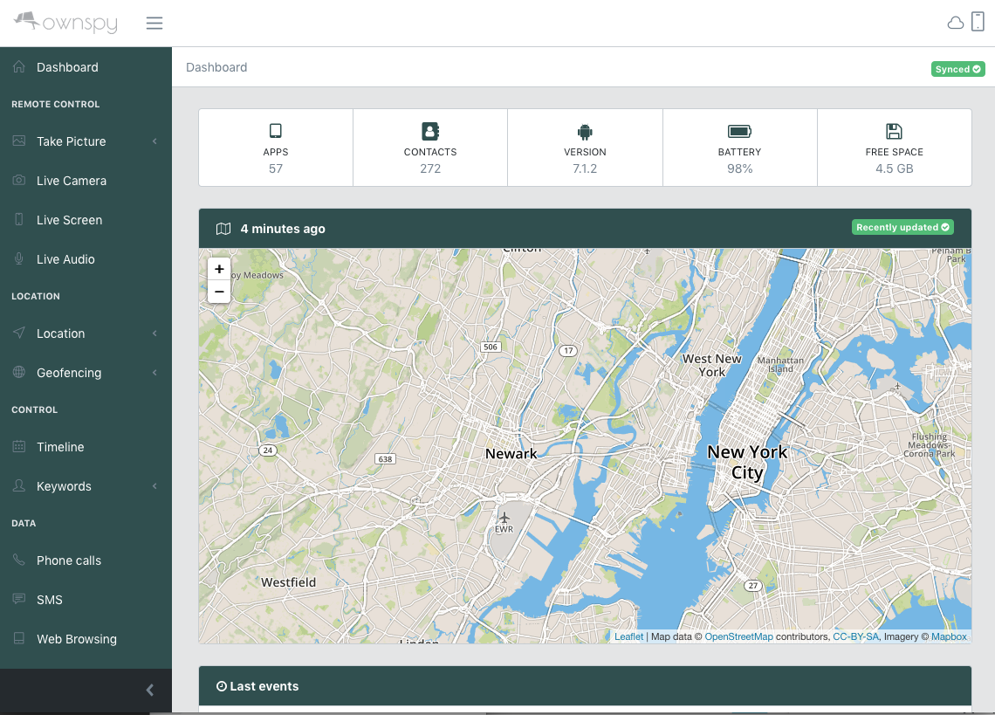The width and height of the screenshot is (995, 715).
Task: Click the Location arrow icon
Action: point(19,333)
